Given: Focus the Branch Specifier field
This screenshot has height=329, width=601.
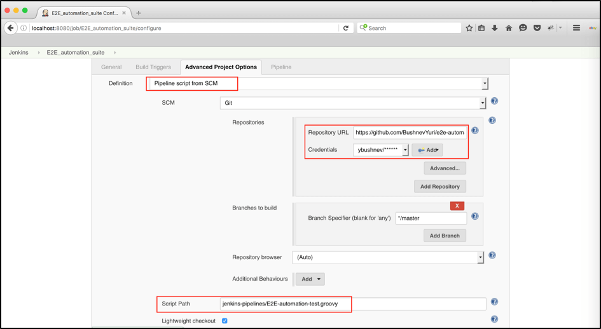Looking at the screenshot, I should pos(431,218).
